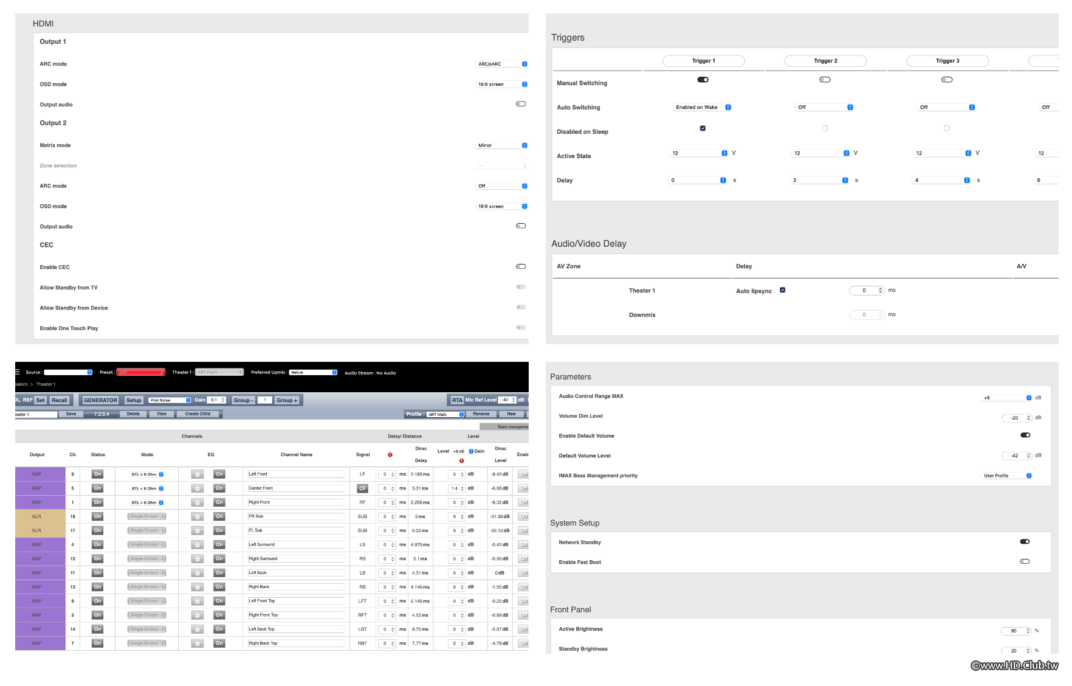
Task: Toggle the Network Standby switch
Action: coord(1025,542)
